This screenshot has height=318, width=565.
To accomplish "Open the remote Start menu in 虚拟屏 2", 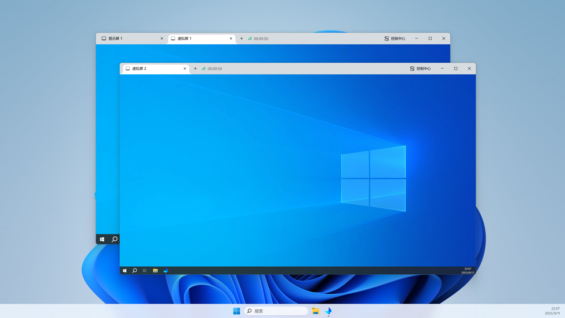I will pos(124,271).
